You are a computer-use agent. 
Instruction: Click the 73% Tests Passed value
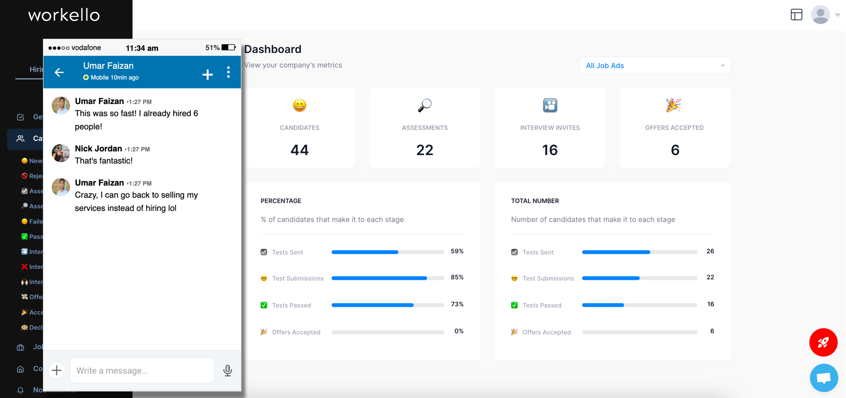click(457, 304)
